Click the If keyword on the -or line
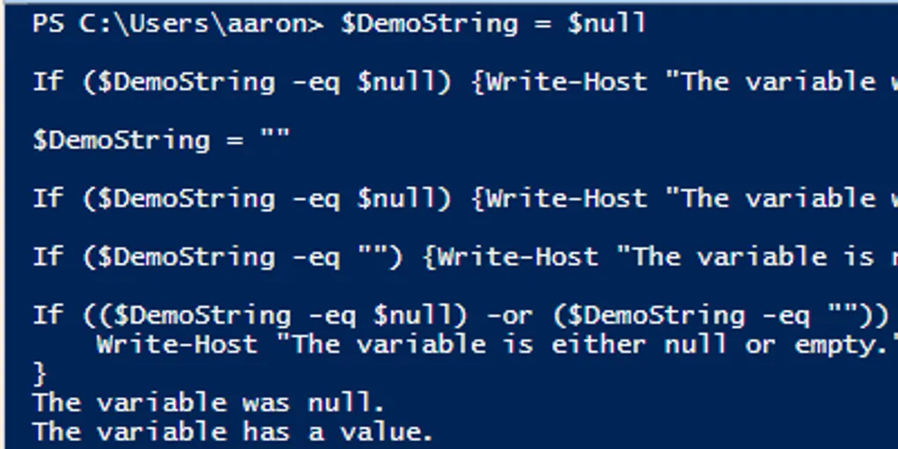This screenshot has width=898, height=449. click(x=48, y=314)
